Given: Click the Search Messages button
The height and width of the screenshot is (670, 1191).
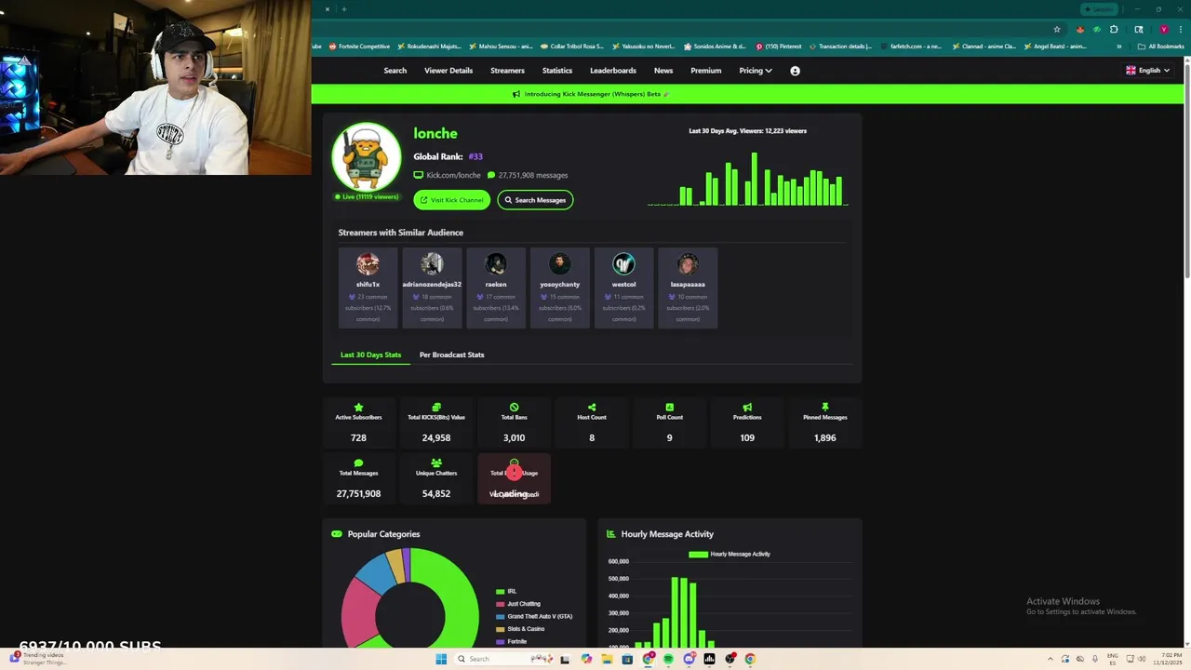Looking at the screenshot, I should tap(535, 200).
